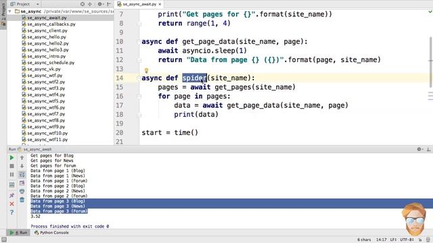
Task: Open se_async_callbacks.py in project tree
Action: [x=51, y=24]
